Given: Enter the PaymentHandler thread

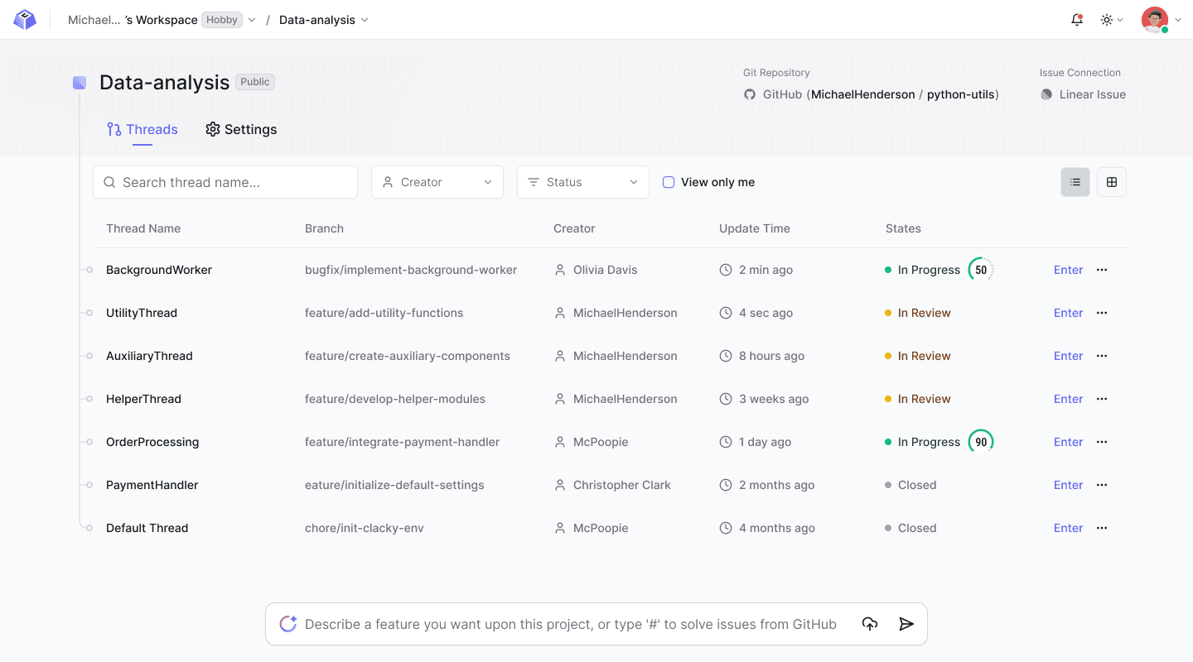Looking at the screenshot, I should pyautogui.click(x=1068, y=485).
